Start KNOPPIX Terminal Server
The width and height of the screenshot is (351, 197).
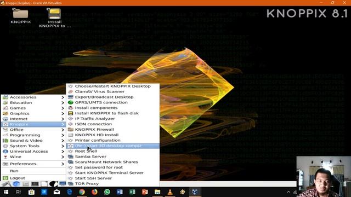point(113,173)
